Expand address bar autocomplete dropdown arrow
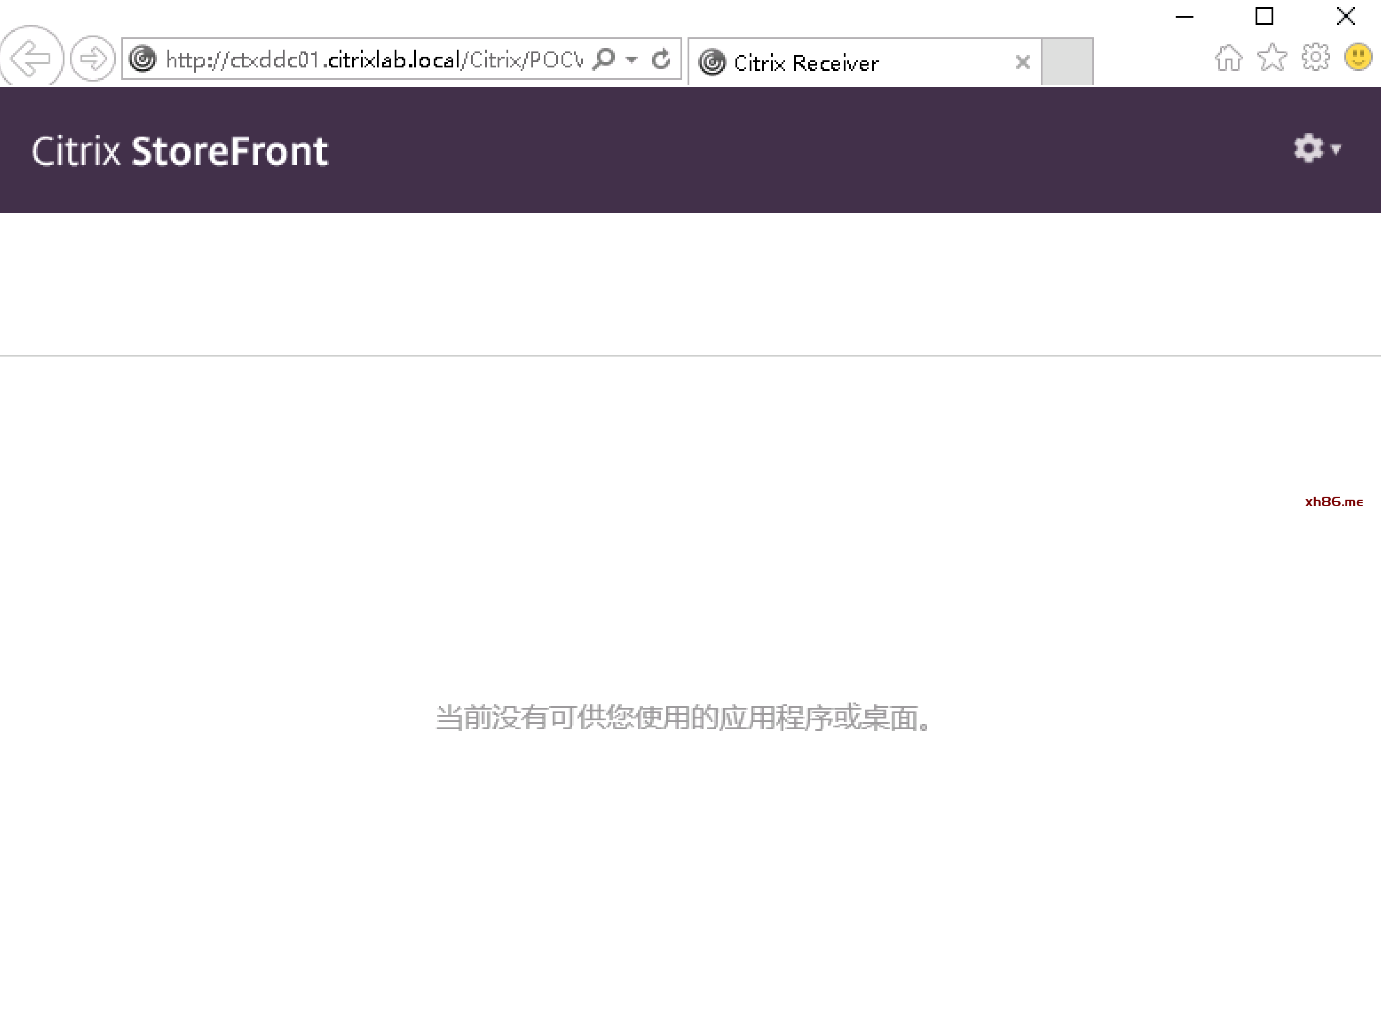The width and height of the screenshot is (1381, 1013). [631, 60]
